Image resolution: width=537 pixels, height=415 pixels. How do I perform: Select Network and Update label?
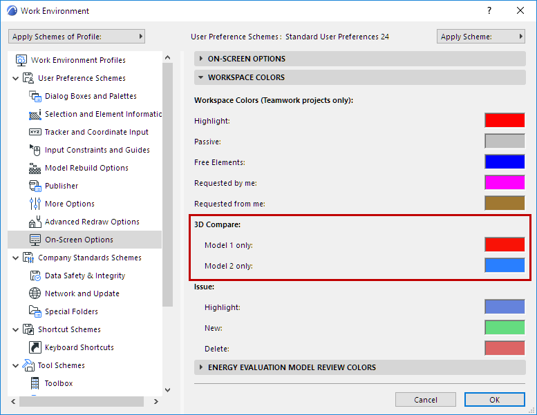coord(82,293)
